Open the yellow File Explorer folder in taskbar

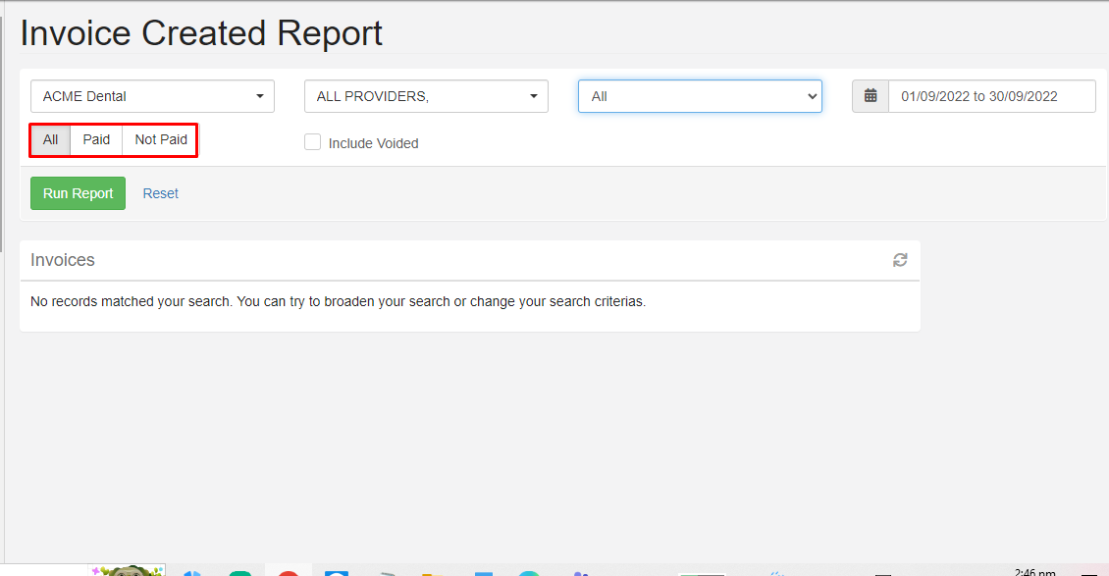429,573
